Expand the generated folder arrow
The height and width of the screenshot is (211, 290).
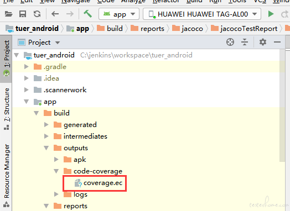coord(46,125)
